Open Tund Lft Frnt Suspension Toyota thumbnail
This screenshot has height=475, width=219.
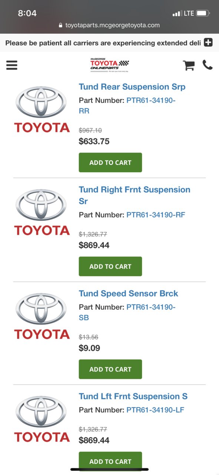42,419
